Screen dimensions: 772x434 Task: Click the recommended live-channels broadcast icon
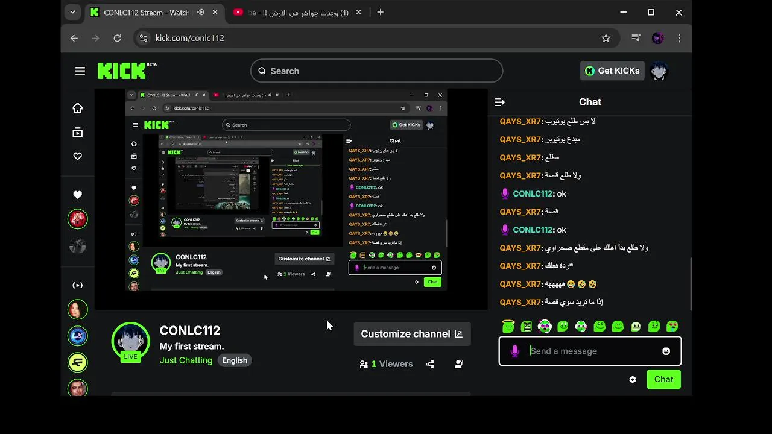pos(77,285)
